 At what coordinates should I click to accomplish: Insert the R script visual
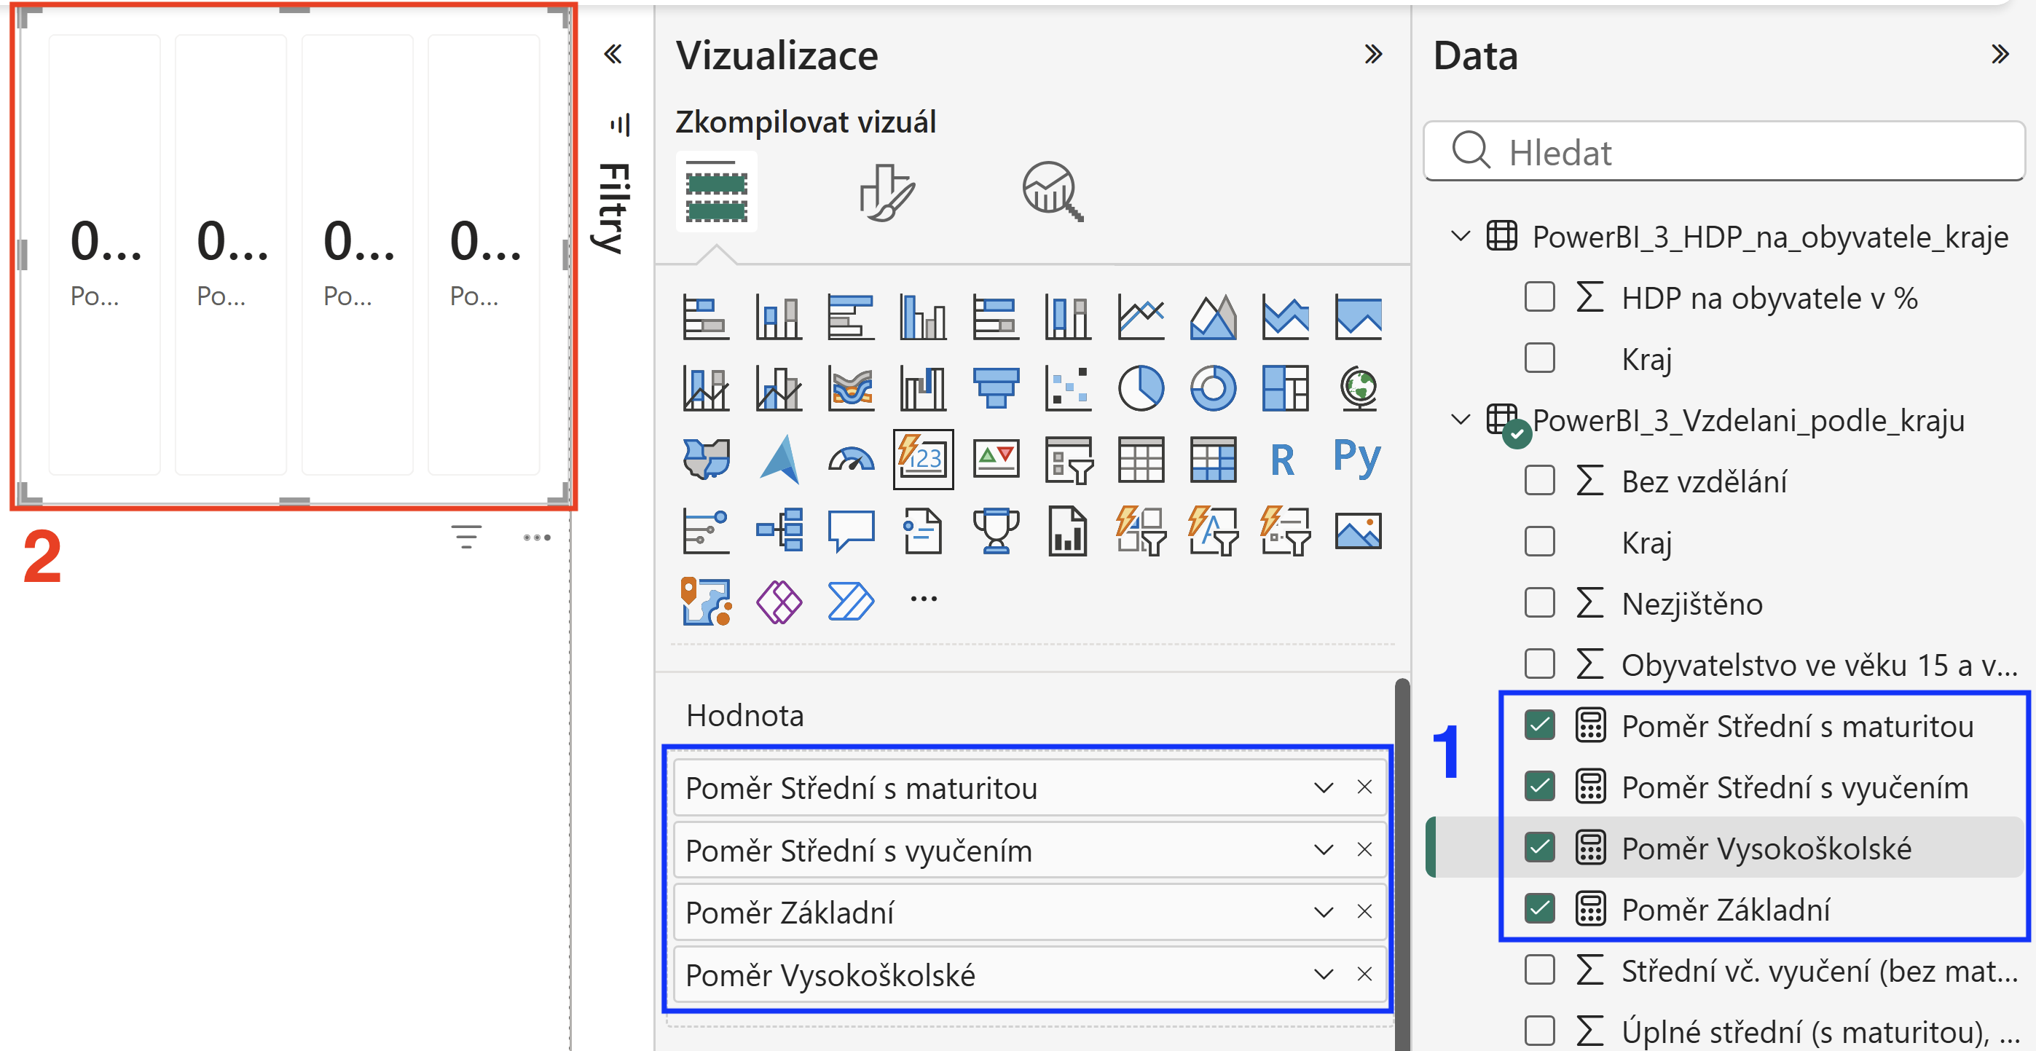click(1283, 459)
